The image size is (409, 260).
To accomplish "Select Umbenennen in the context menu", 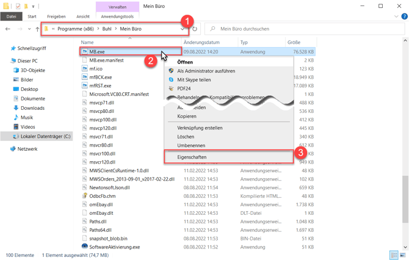I will tap(191, 146).
